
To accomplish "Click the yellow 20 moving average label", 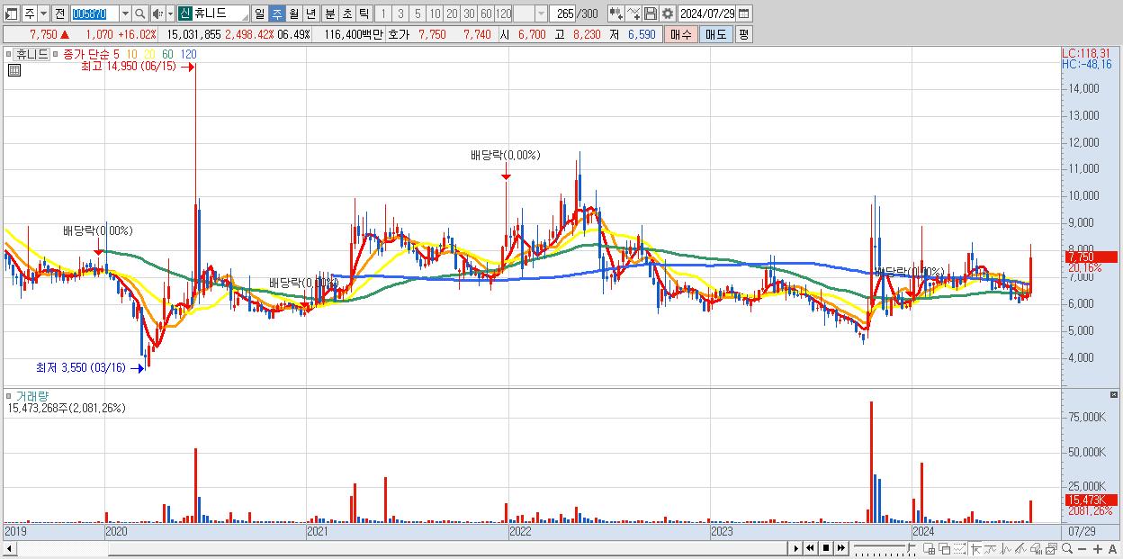I will click(x=149, y=54).
